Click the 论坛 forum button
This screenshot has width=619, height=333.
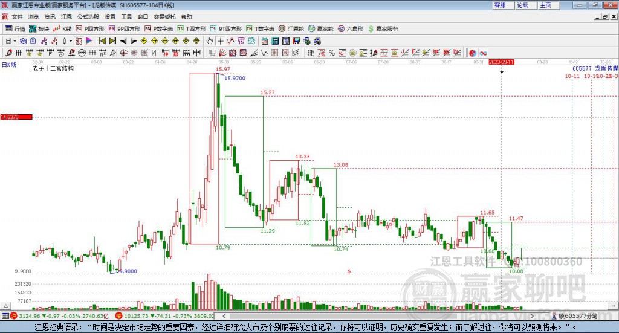526,5
